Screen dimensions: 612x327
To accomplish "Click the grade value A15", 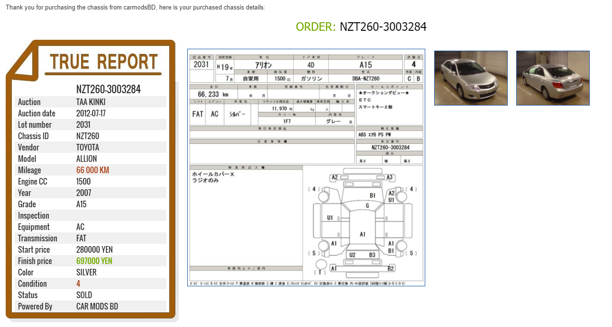I will [82, 204].
